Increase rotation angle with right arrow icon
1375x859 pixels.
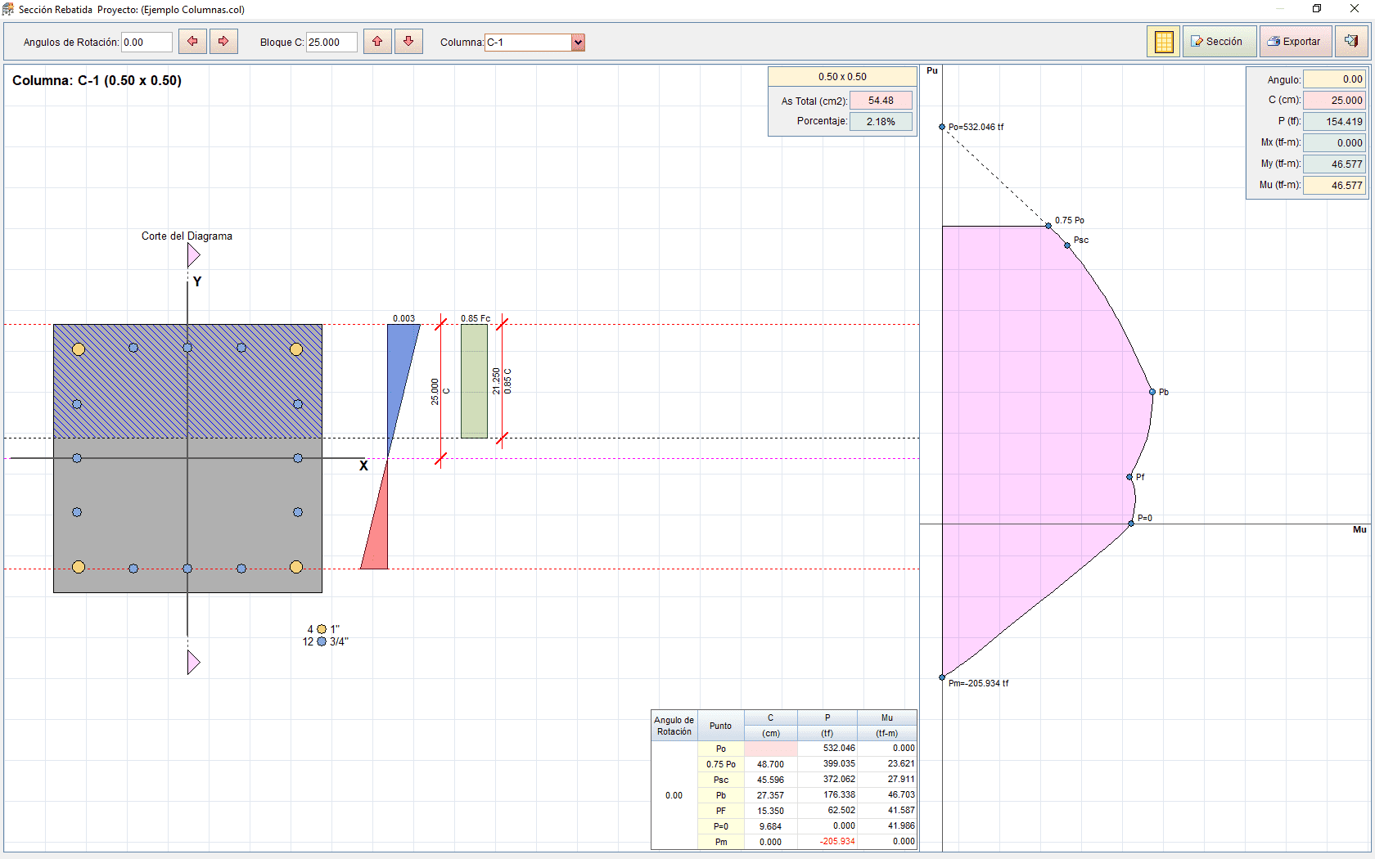[x=223, y=41]
